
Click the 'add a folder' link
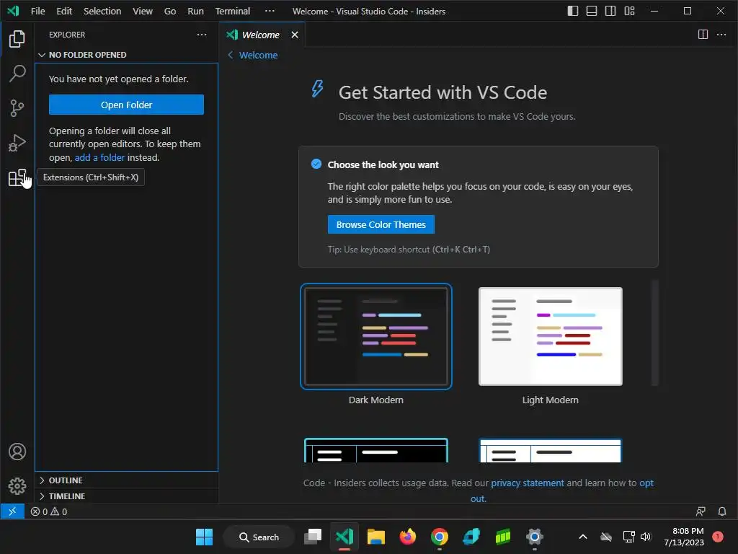click(x=99, y=157)
